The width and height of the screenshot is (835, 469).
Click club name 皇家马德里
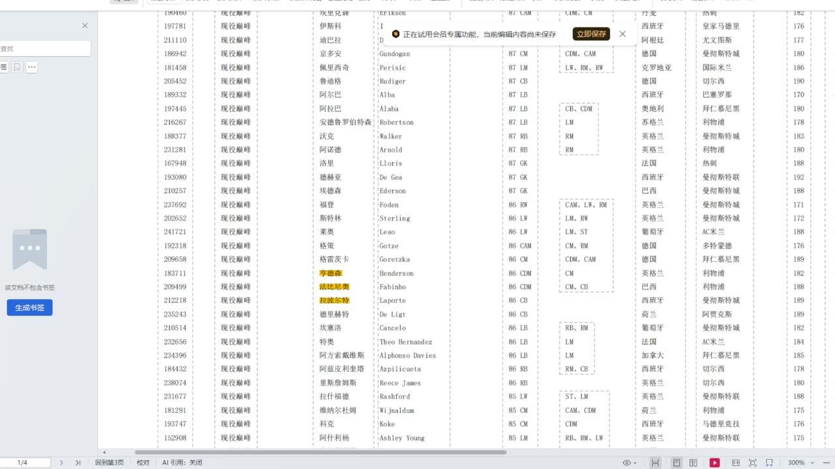tap(721, 27)
